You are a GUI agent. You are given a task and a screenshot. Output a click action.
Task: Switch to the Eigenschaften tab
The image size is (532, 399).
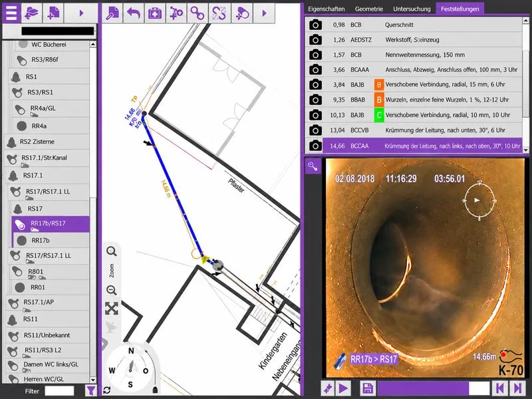pyautogui.click(x=327, y=9)
